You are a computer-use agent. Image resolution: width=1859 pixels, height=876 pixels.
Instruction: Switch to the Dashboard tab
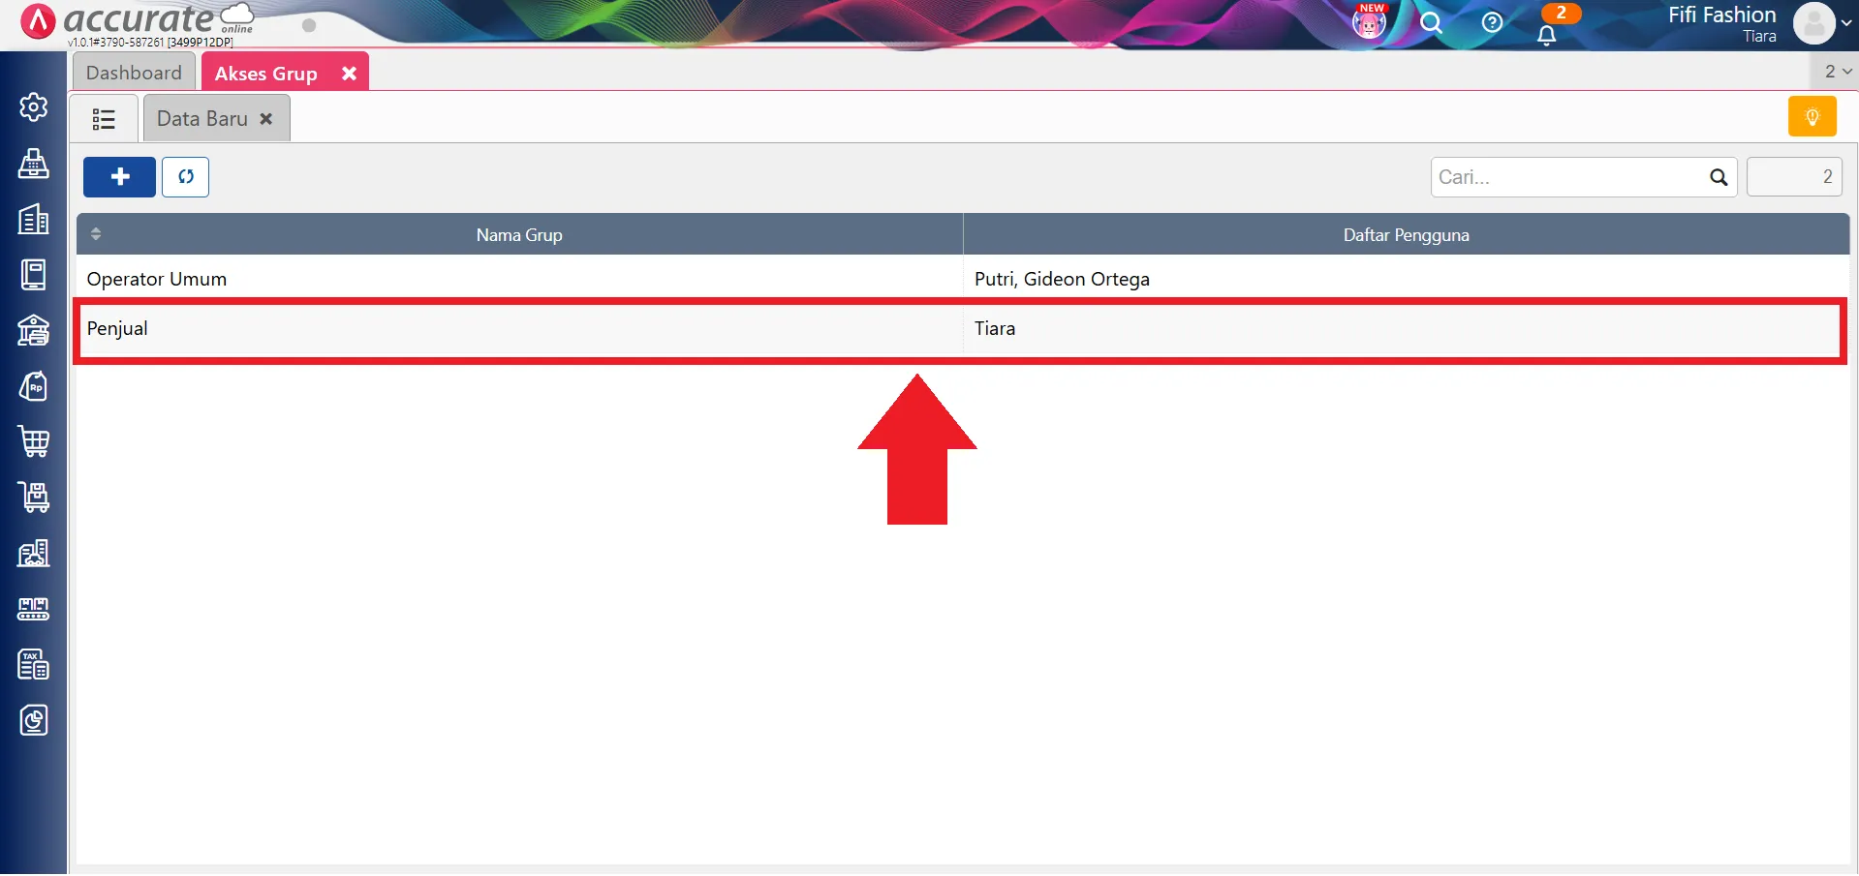click(x=134, y=73)
